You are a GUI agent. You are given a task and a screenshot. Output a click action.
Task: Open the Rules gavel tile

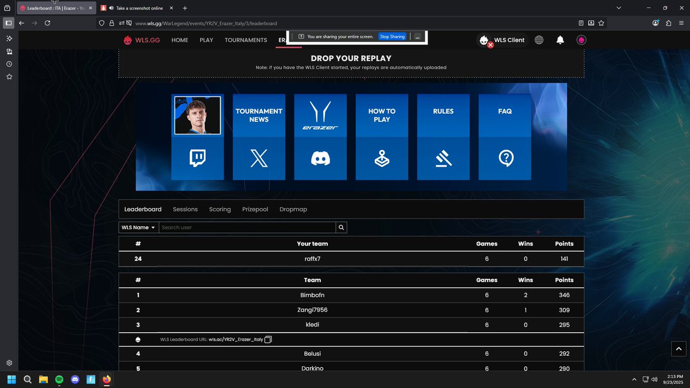coord(443,158)
